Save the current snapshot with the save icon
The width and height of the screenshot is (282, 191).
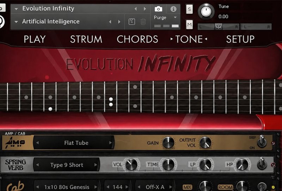pos(132,22)
